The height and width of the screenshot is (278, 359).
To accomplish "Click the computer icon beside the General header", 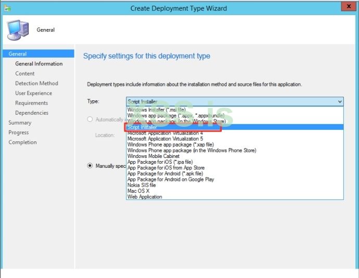I will click(18, 30).
